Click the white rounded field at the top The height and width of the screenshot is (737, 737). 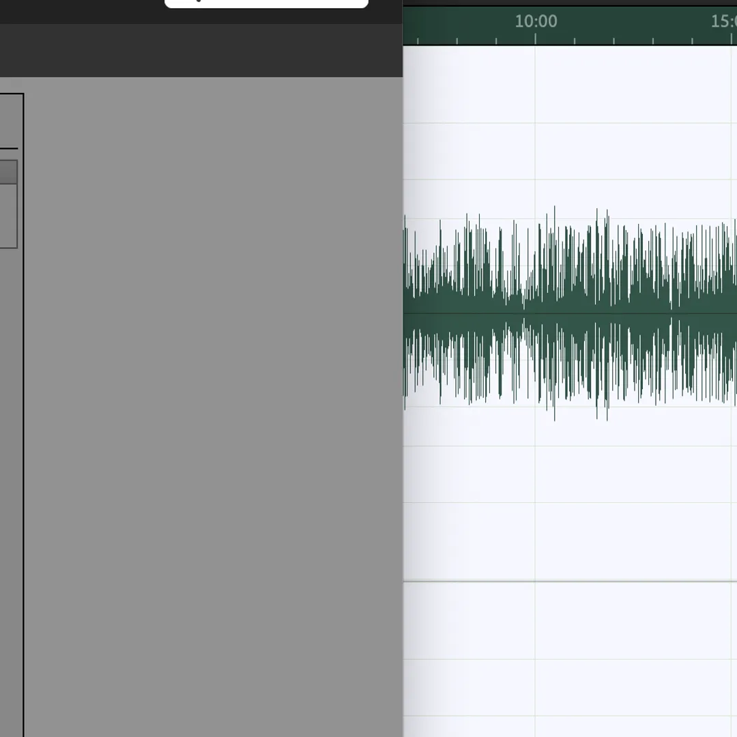(266, 3)
